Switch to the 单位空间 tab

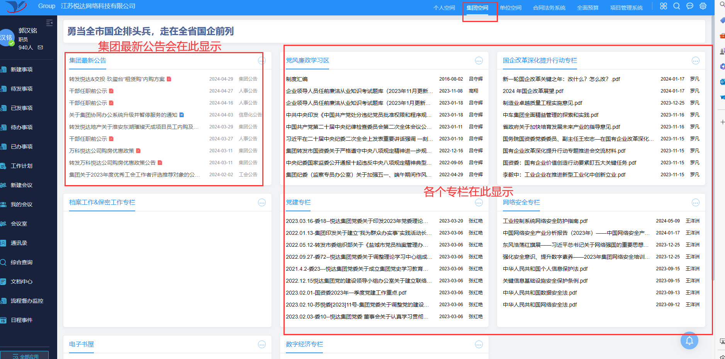510,8
